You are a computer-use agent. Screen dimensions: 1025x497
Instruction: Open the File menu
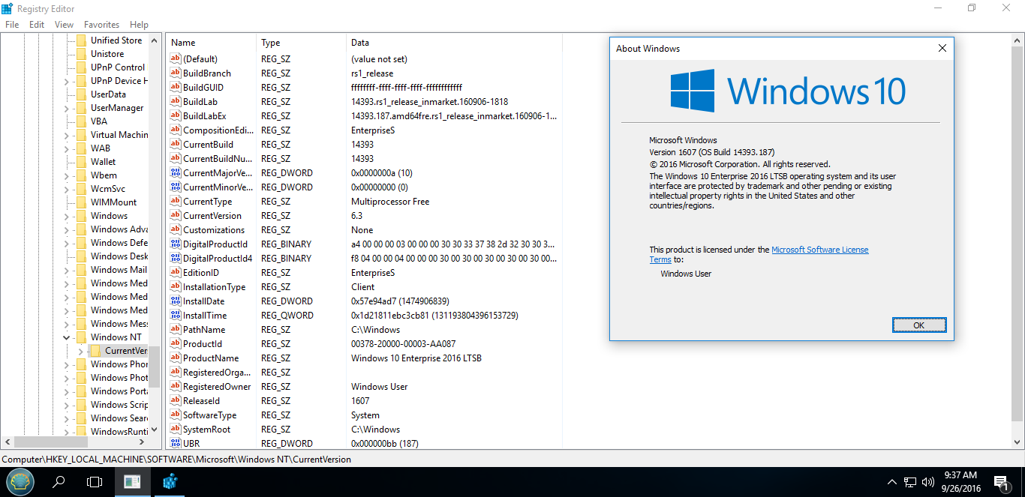[x=12, y=25]
